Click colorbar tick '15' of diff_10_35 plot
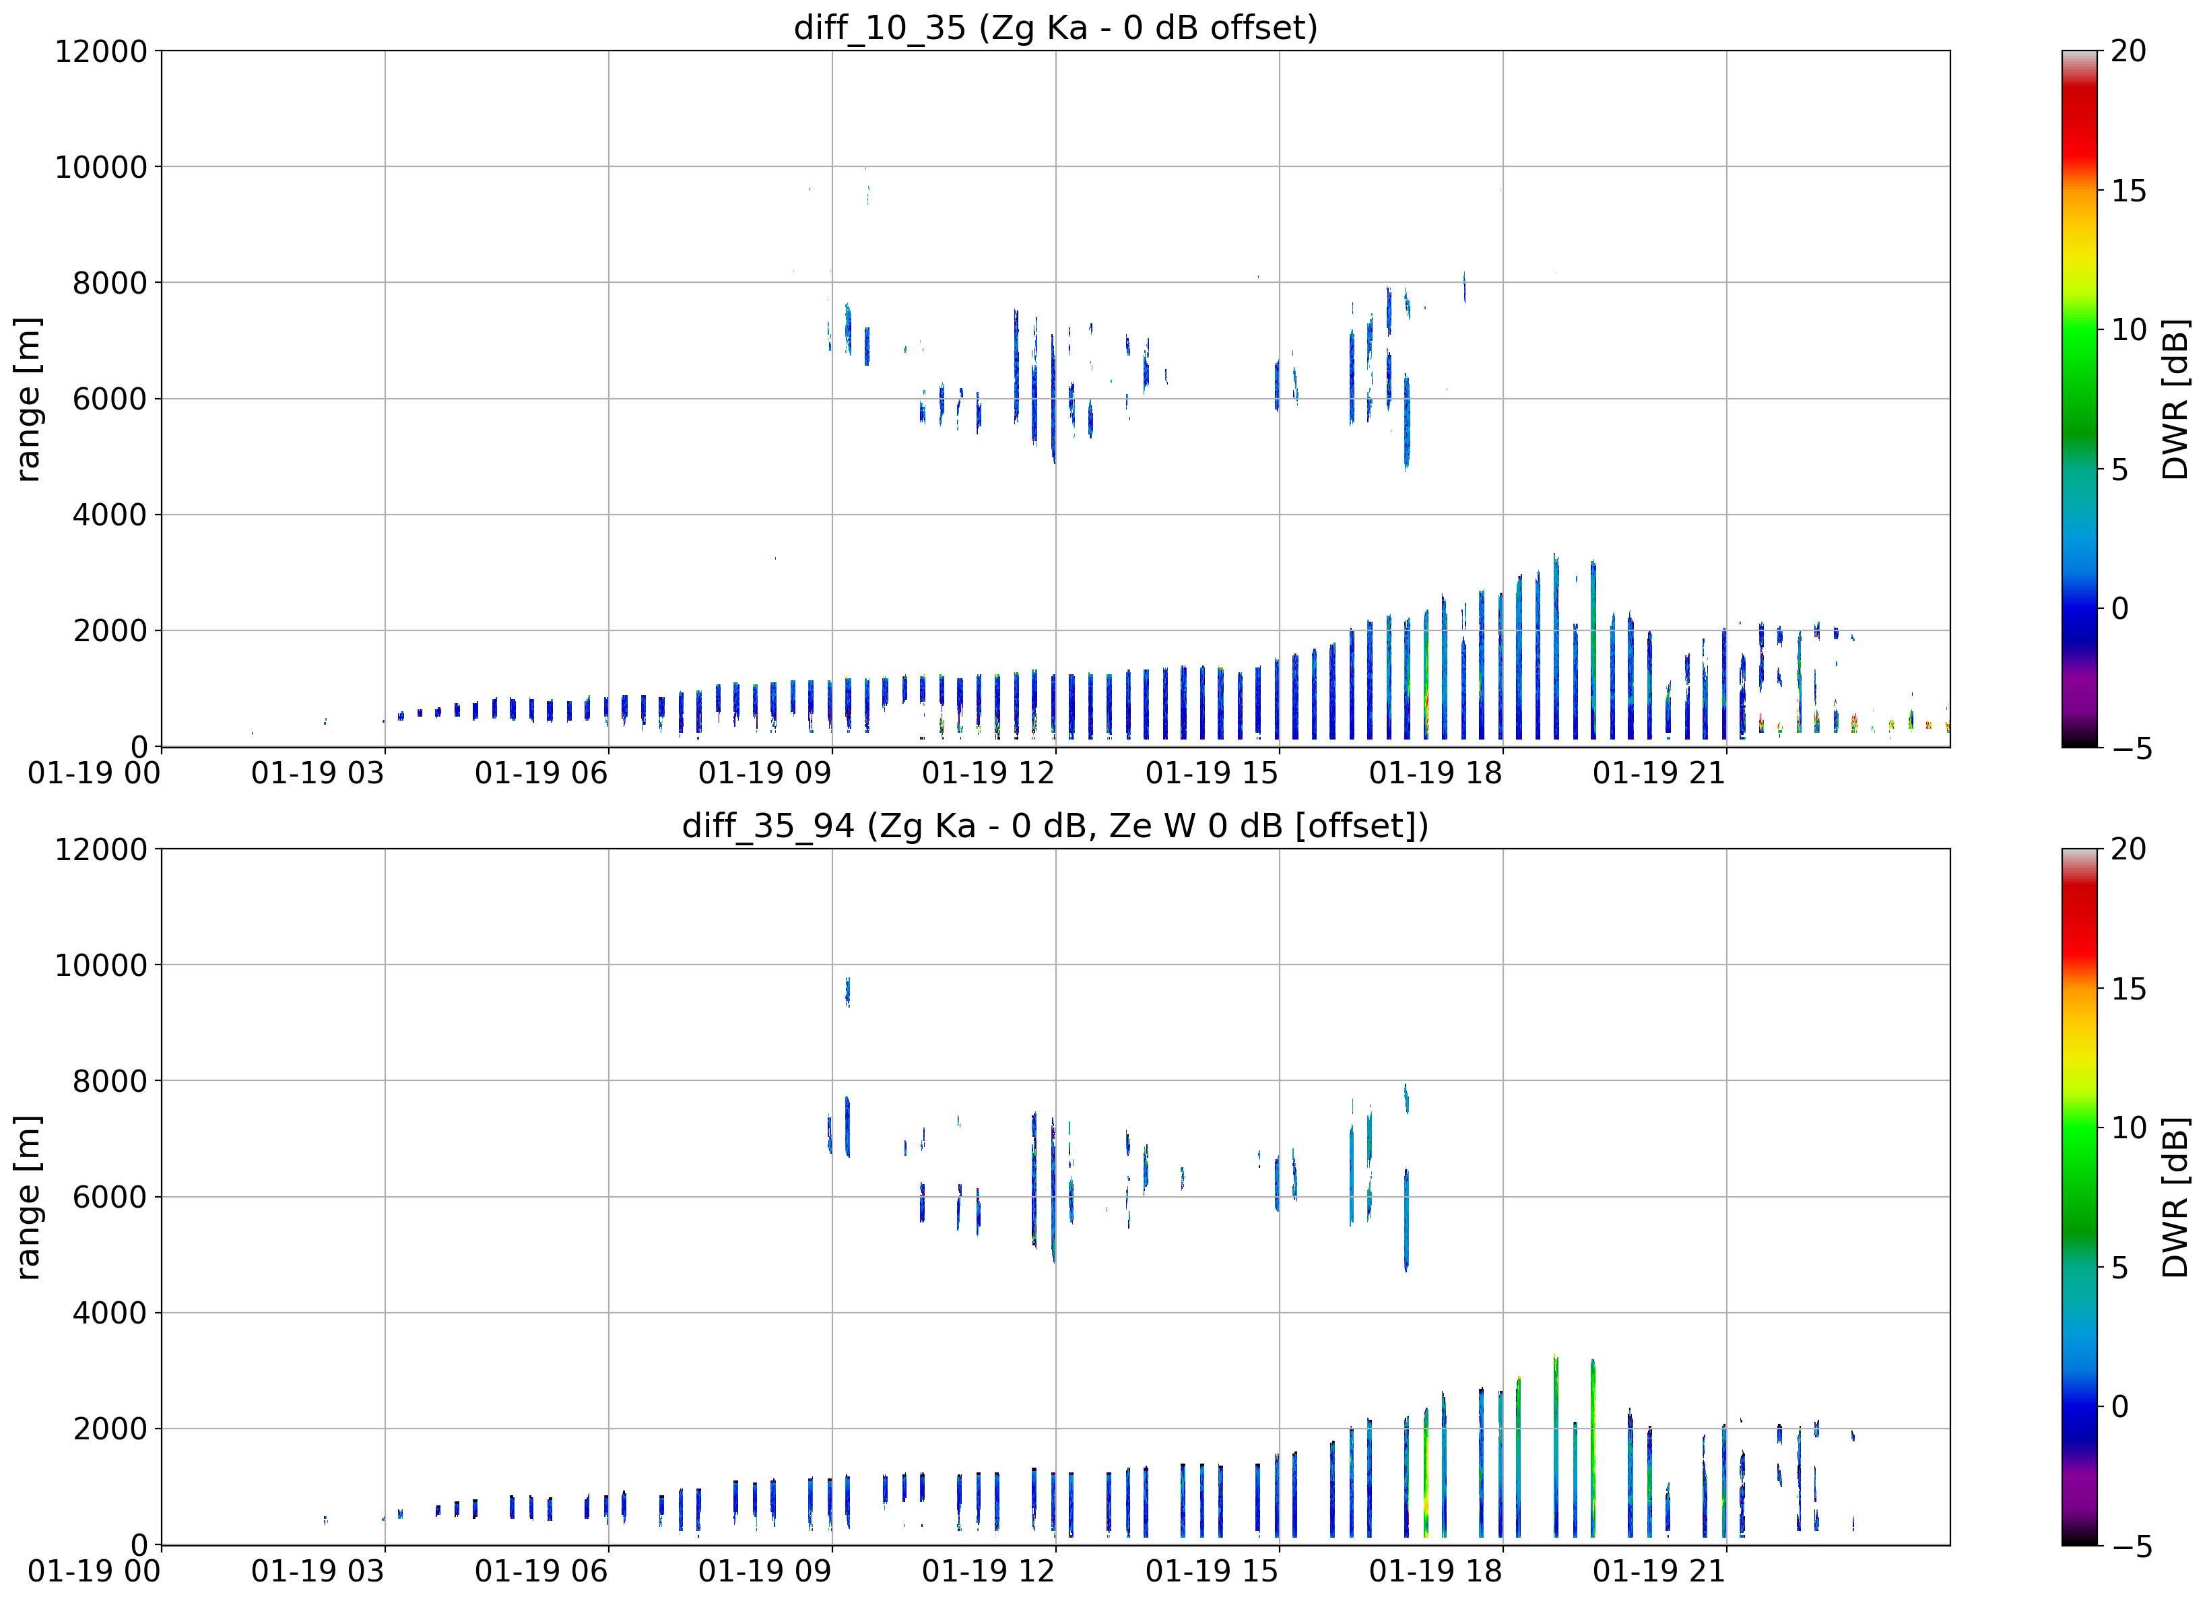Image resolution: width=2207 pixels, height=1601 pixels. coord(2129,191)
